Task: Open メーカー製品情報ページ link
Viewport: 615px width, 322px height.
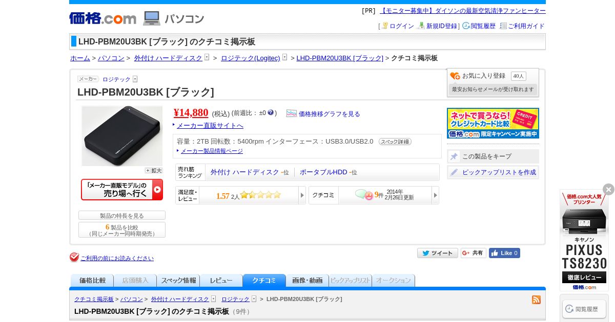Action: tap(212, 151)
